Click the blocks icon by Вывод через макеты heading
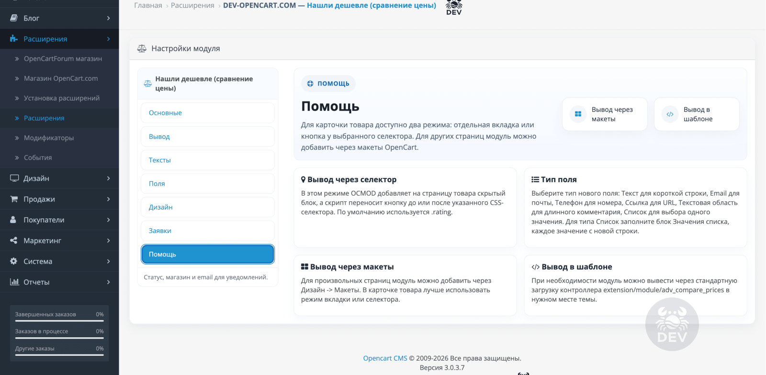This screenshot has width=766, height=375. click(x=304, y=266)
